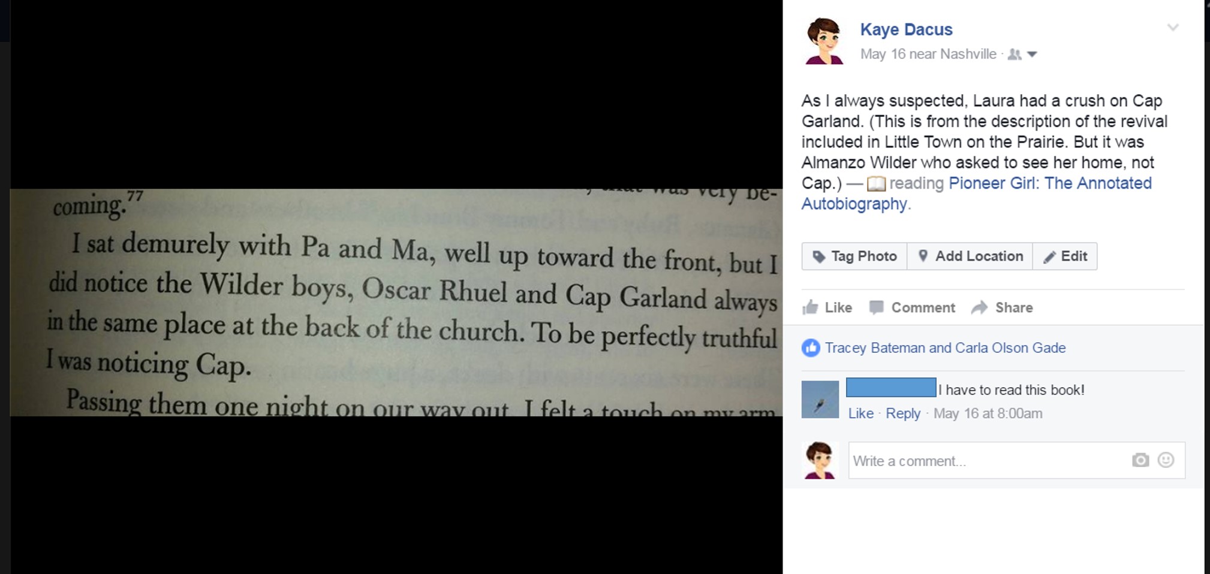Click the friends audience icon
This screenshot has width=1210, height=574.
coord(1015,55)
